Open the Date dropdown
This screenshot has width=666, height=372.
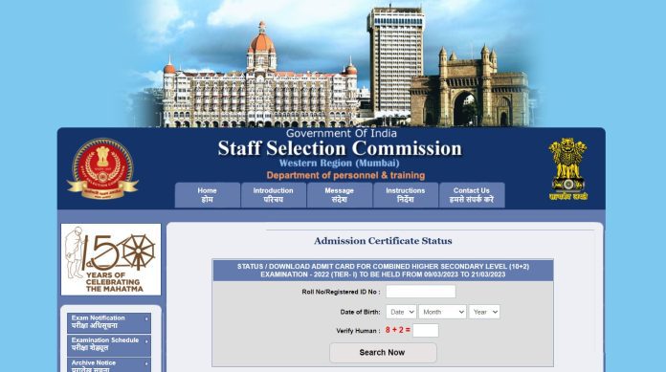coord(401,312)
